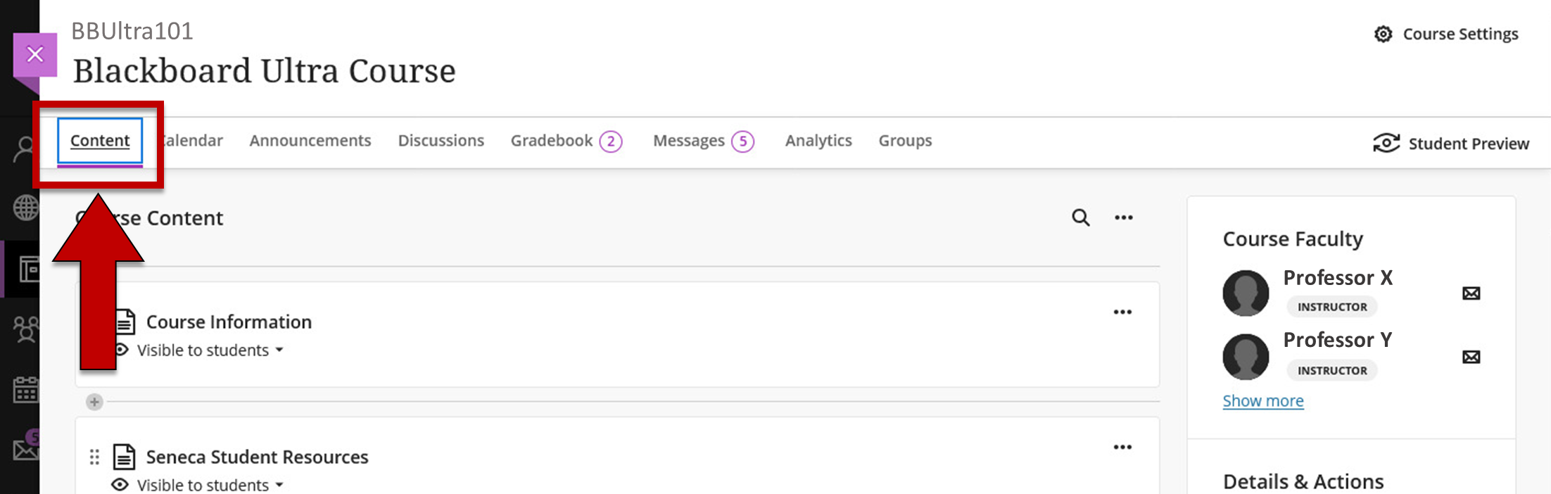Click the Seneca Student Resources document icon
The height and width of the screenshot is (494, 1551).
pyautogui.click(x=124, y=457)
